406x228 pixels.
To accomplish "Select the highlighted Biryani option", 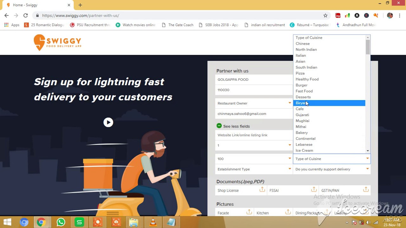I will pyautogui.click(x=329, y=103).
